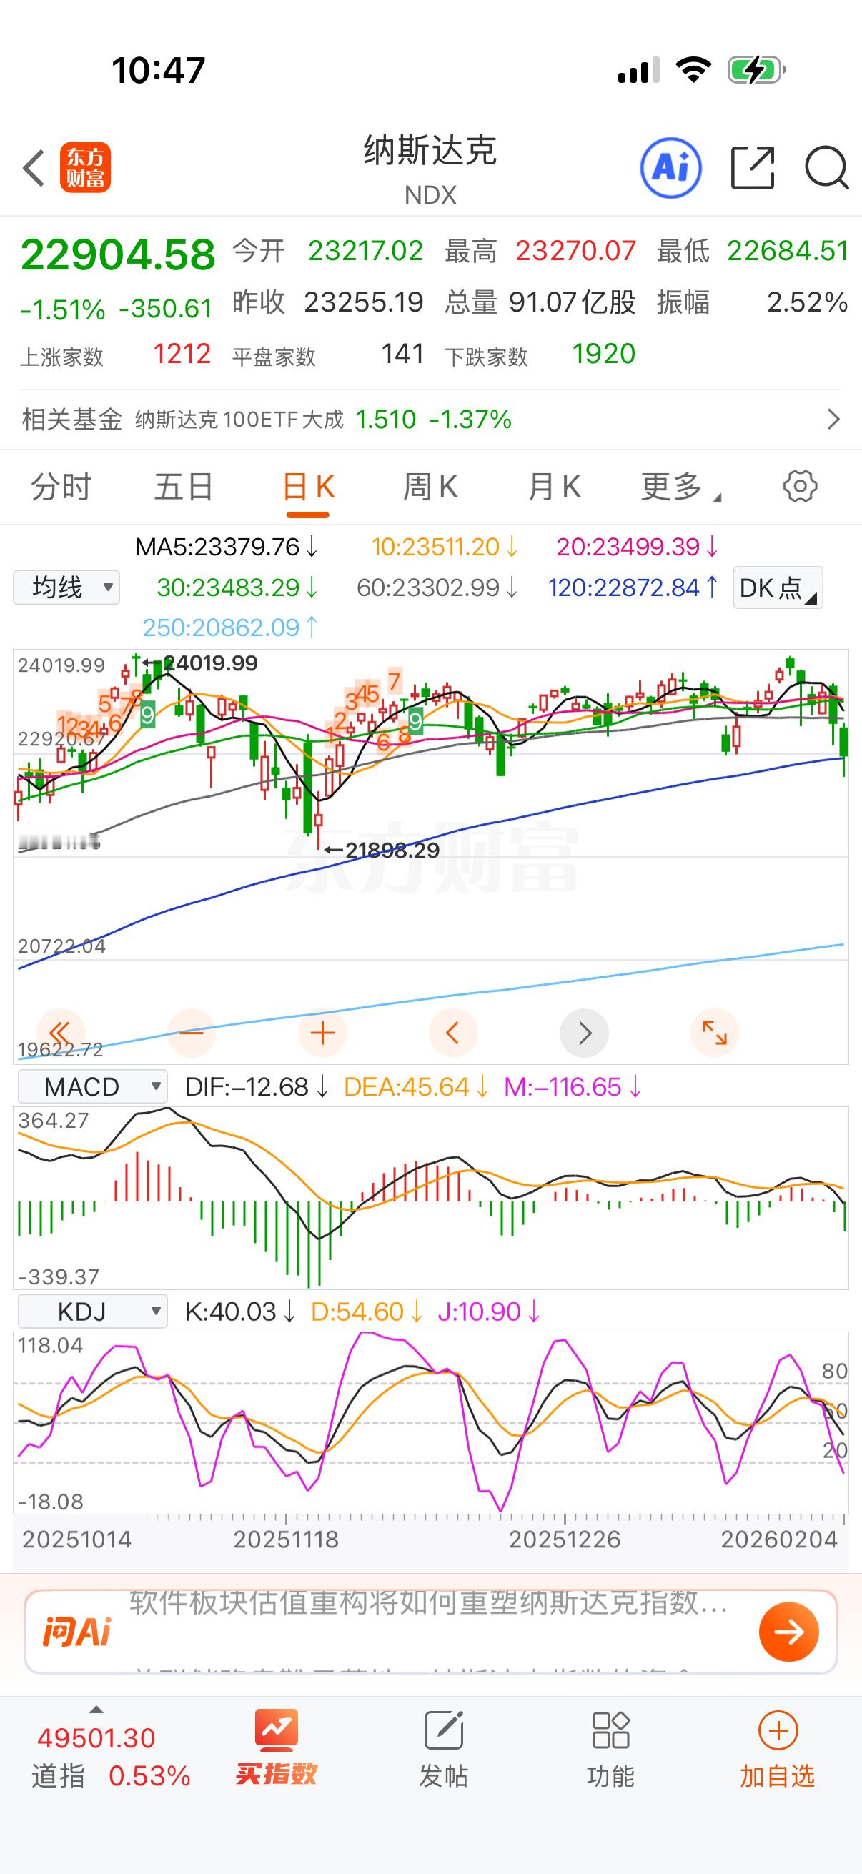Switch to 周K tab
This screenshot has width=862, height=1874.
click(x=430, y=486)
